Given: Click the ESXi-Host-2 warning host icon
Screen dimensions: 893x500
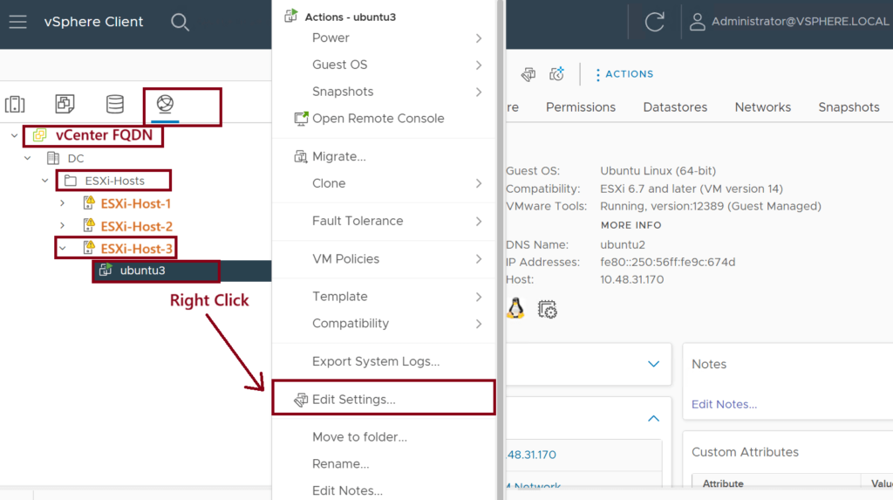Looking at the screenshot, I should pos(89,225).
